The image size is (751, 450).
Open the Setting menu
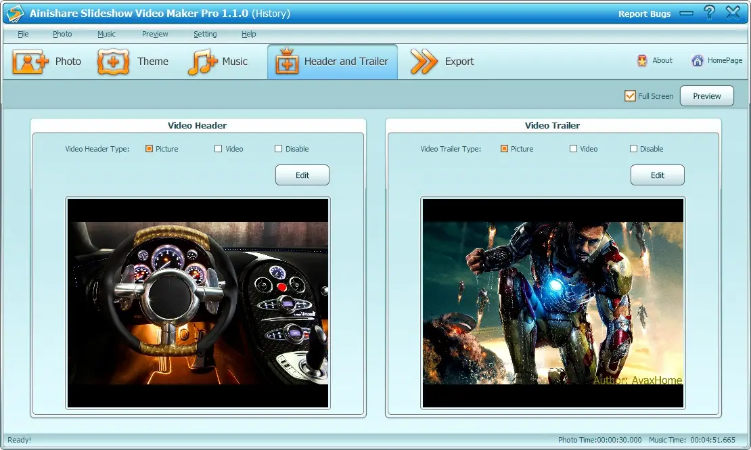(205, 34)
